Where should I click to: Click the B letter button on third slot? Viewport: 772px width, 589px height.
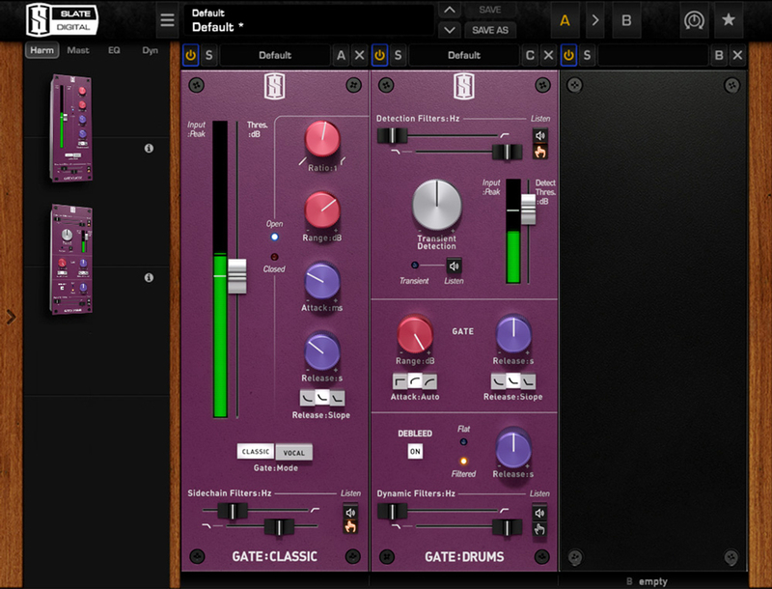[x=719, y=55]
